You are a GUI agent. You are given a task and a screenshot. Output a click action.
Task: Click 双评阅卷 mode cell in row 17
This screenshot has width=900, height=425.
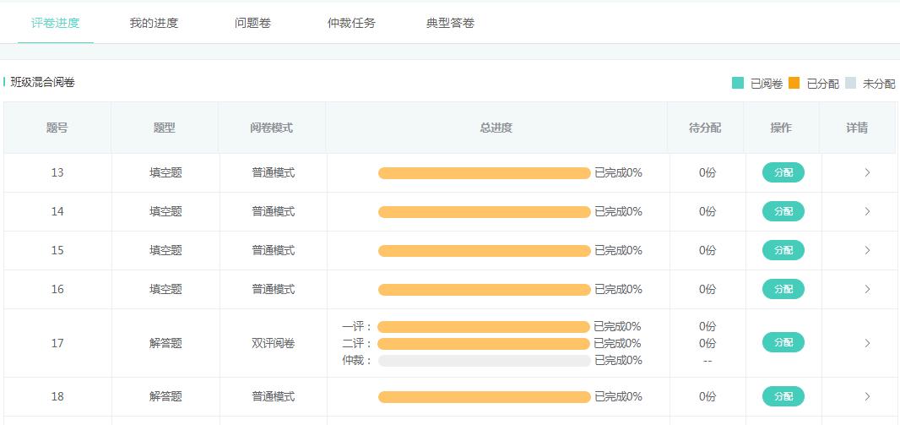[x=274, y=343]
